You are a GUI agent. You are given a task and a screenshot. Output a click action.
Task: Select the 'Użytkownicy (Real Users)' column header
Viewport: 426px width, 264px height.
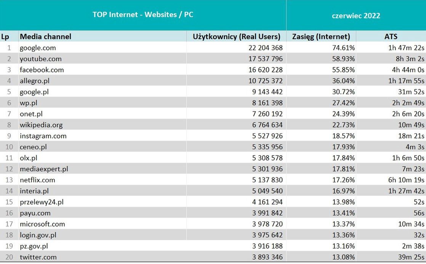237,36
